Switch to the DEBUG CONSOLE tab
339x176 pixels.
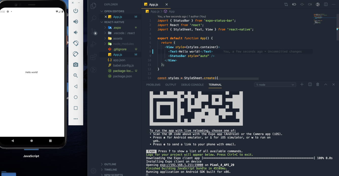(192, 85)
